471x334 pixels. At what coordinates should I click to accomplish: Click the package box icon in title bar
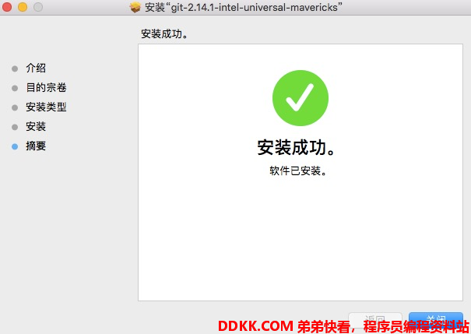click(135, 7)
